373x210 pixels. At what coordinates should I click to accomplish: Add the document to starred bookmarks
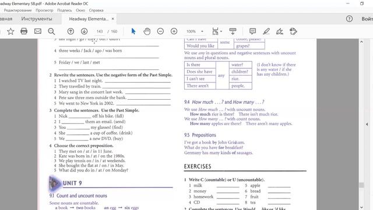10,31
